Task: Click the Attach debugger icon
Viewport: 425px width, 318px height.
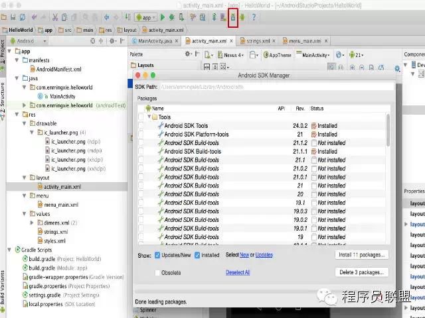Action: point(181,18)
